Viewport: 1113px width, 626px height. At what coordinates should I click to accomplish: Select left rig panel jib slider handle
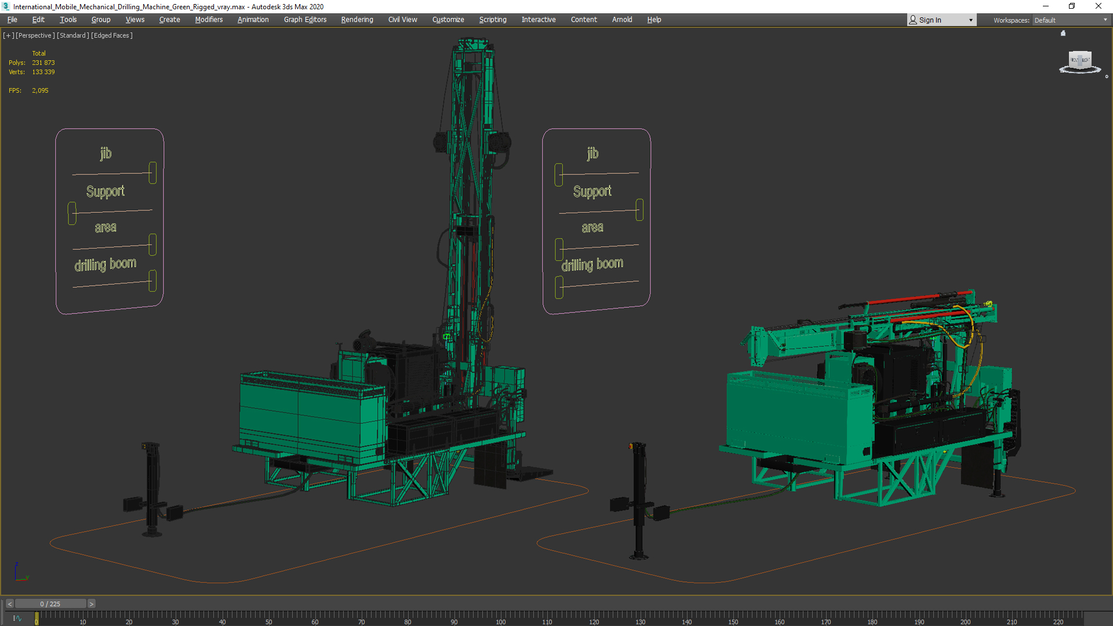[x=152, y=173]
